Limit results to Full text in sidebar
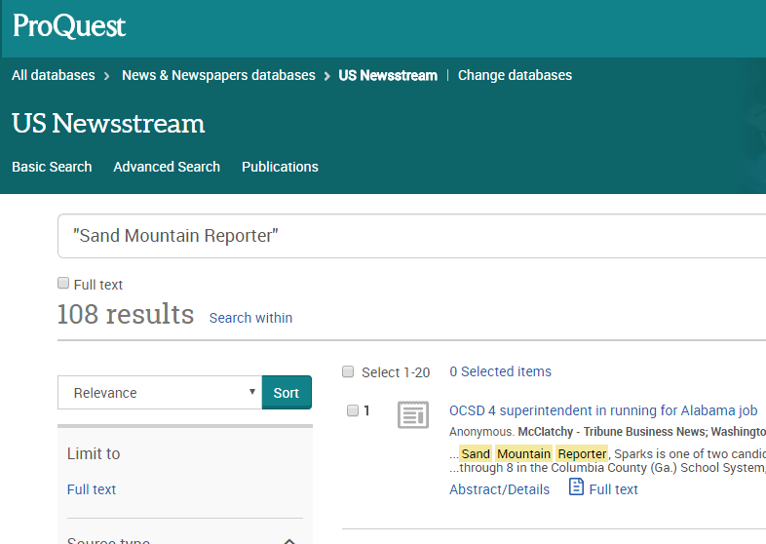This screenshot has height=544, width=766. pos(92,489)
